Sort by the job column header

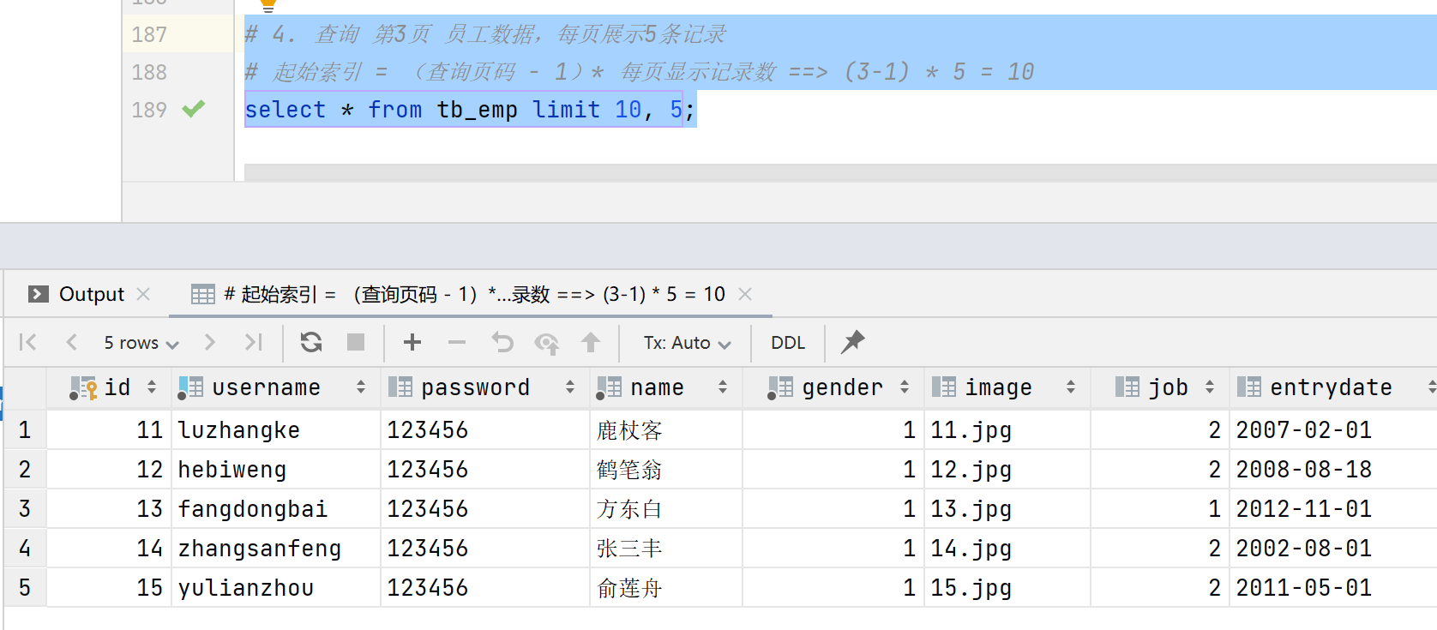(x=1160, y=387)
